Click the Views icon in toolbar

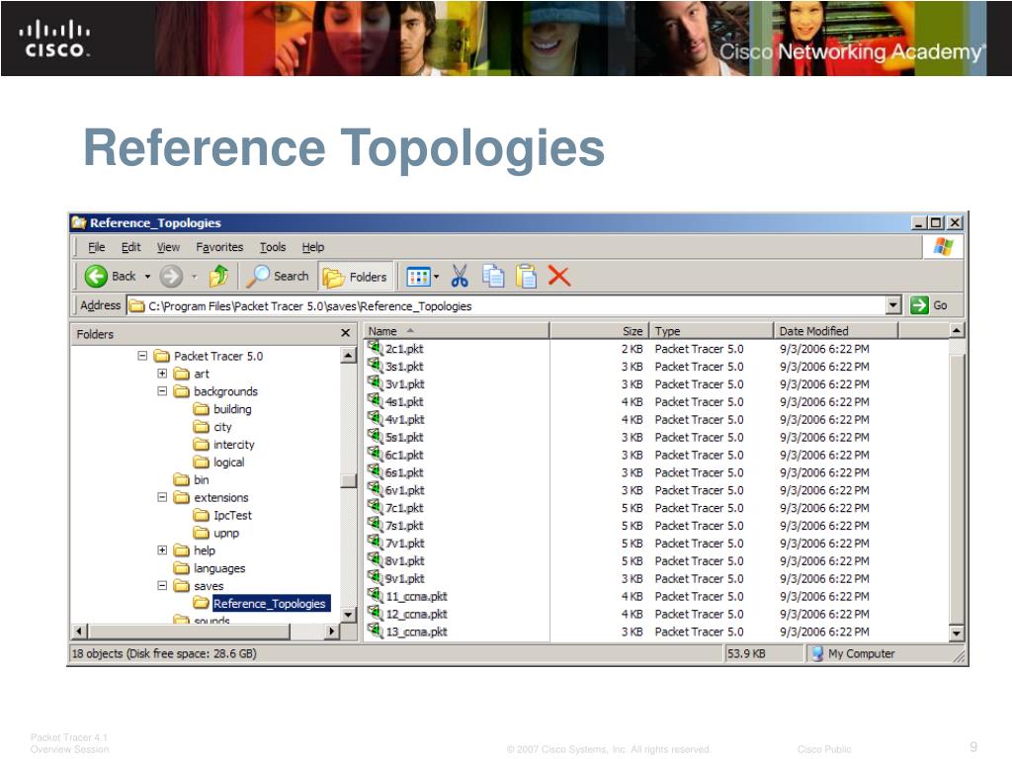(x=418, y=277)
